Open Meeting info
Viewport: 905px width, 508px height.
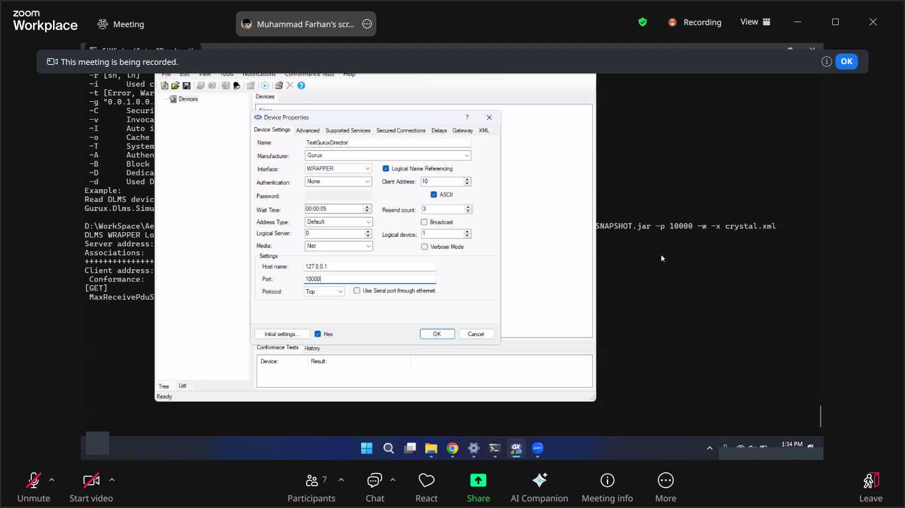(608, 487)
